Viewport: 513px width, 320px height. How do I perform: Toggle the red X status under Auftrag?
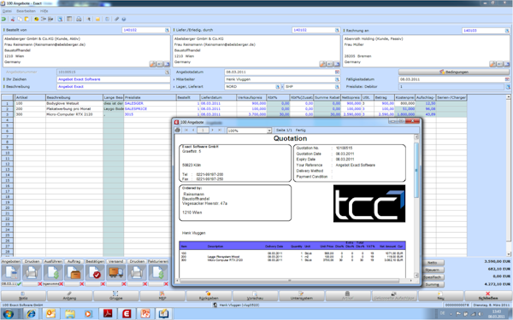[82, 284]
